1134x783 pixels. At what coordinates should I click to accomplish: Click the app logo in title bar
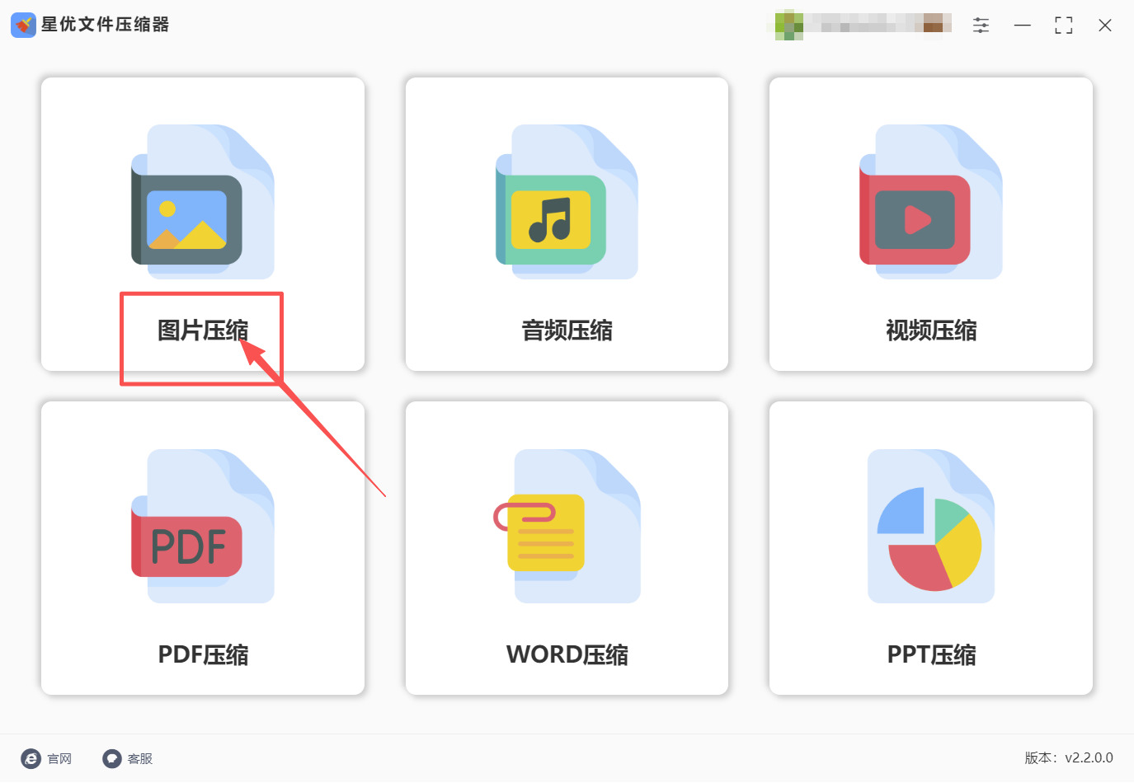(23, 25)
